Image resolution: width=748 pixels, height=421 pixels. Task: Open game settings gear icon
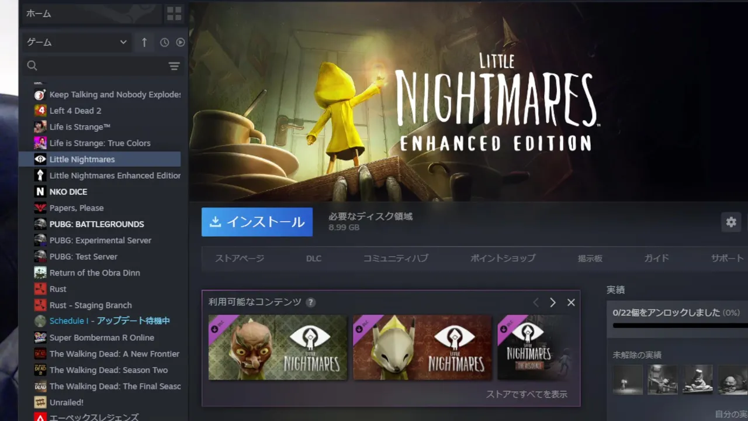pyautogui.click(x=731, y=222)
